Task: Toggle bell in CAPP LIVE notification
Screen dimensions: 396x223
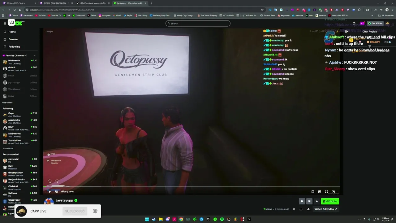Action: pyautogui.click(x=95, y=211)
